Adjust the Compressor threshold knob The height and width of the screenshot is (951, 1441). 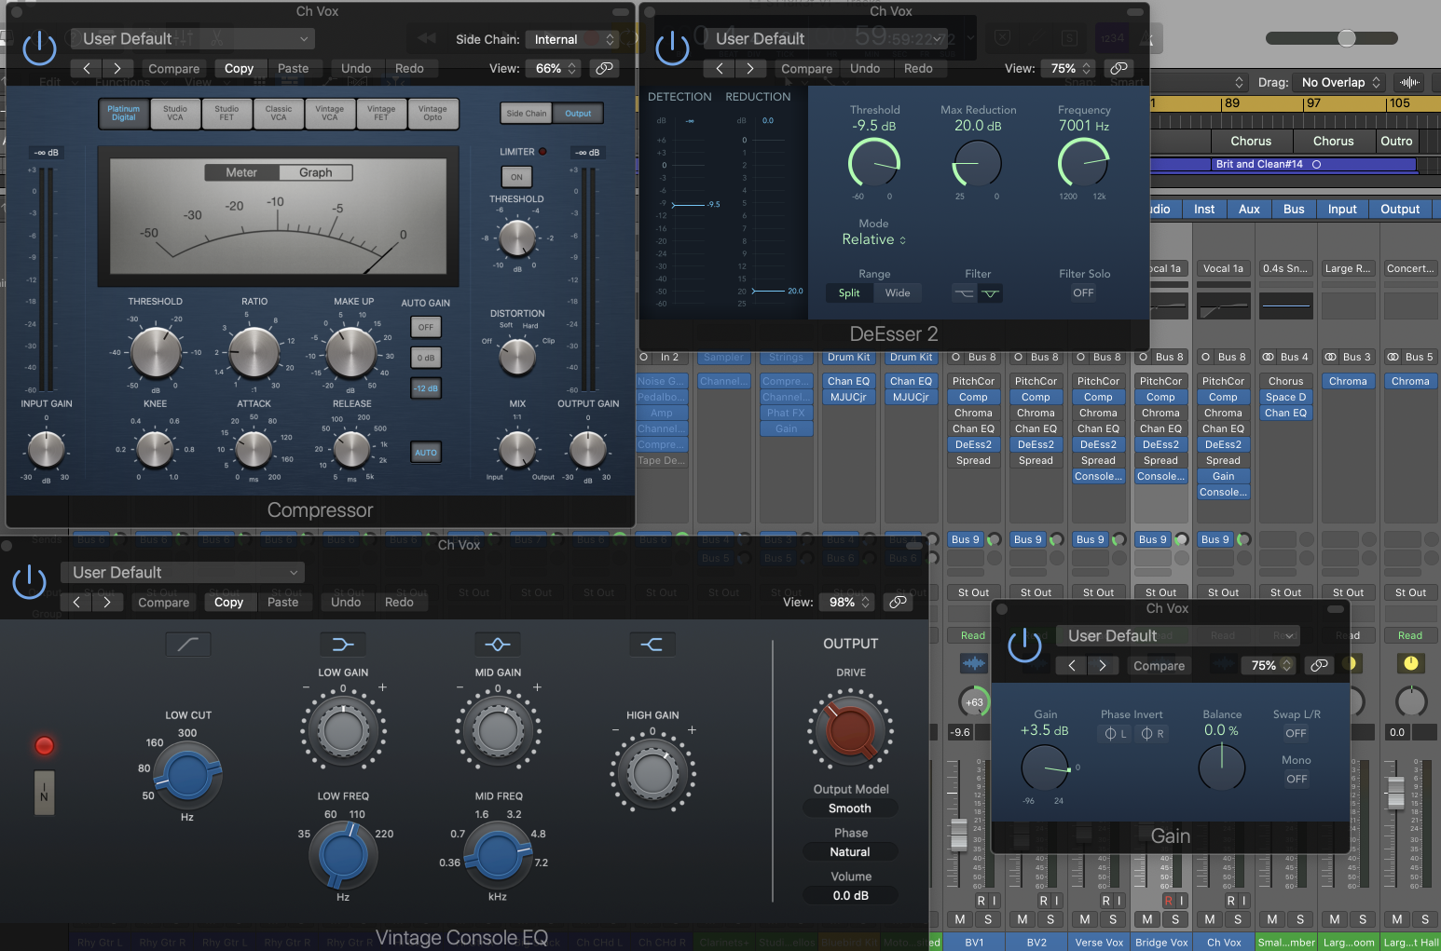coord(156,352)
